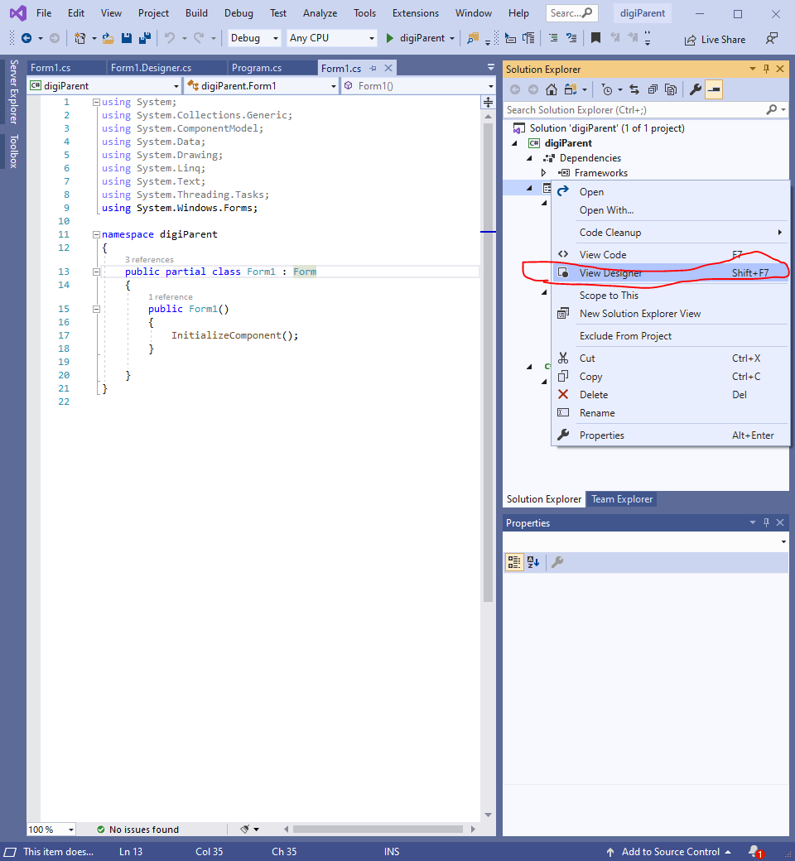This screenshot has width=795, height=861.
Task: Toggle the bookmark icon in the toolbar
Action: [595, 38]
